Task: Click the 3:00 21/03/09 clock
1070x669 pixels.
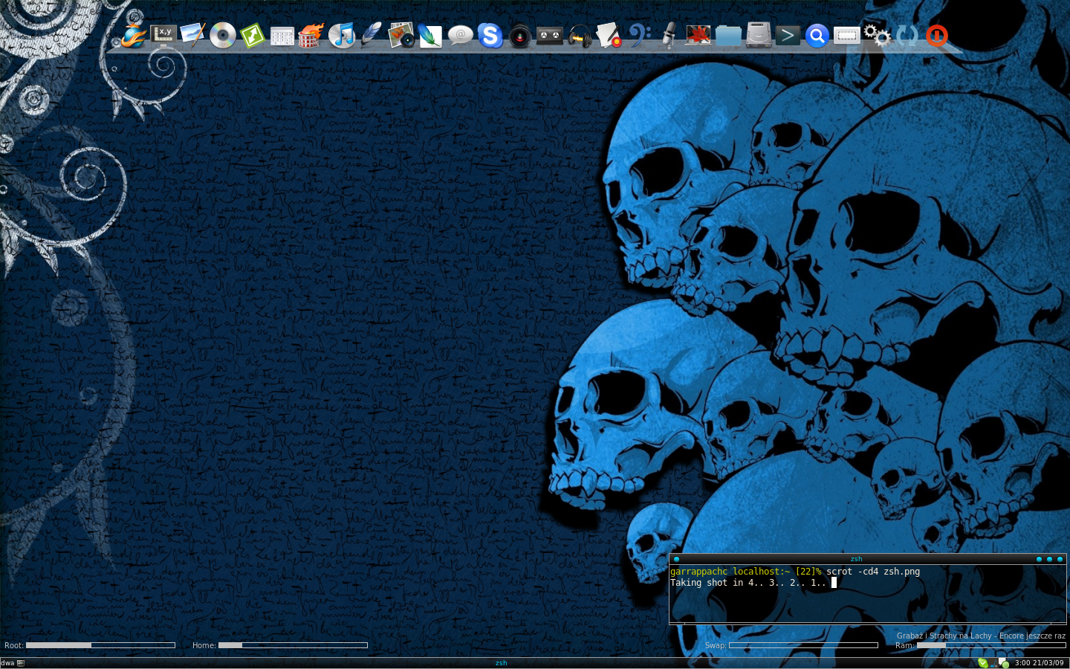Action: coord(1039,663)
